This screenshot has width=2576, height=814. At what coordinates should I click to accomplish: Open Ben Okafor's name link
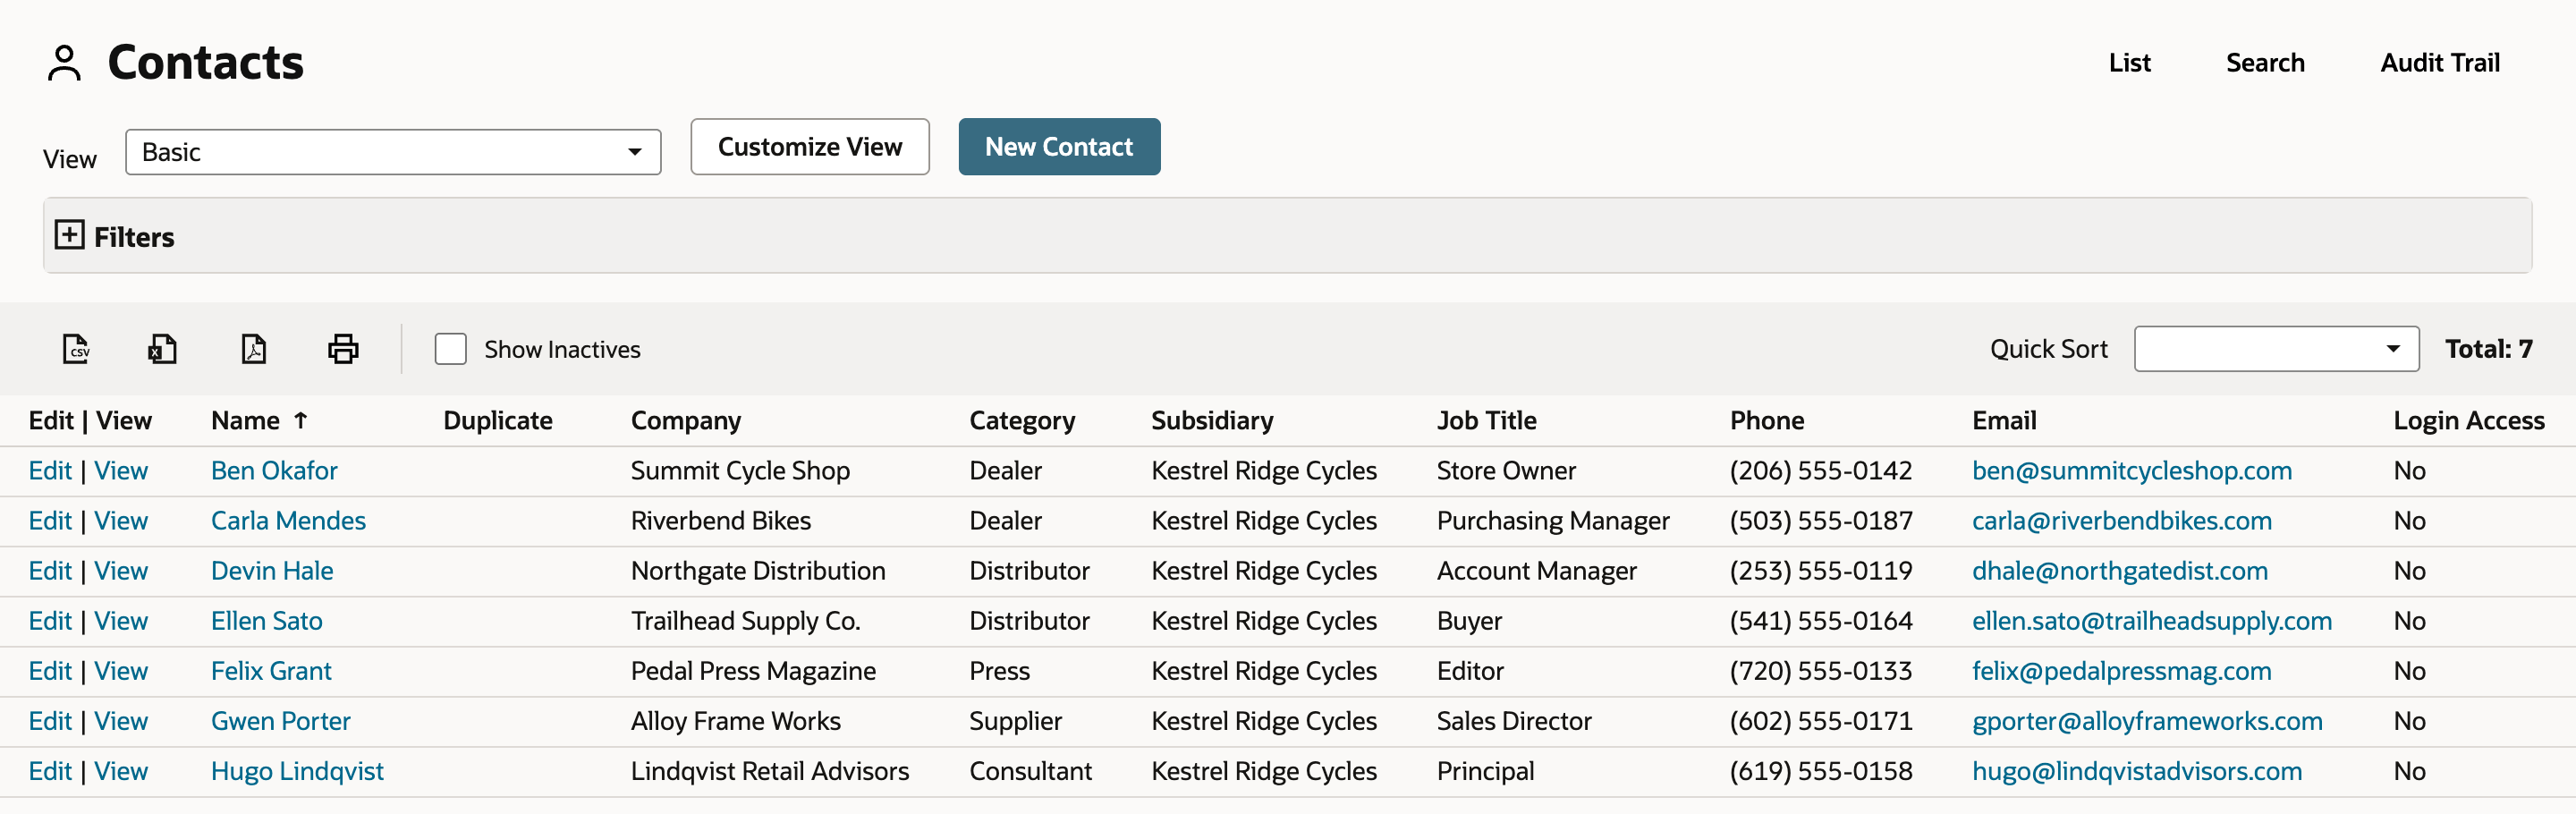point(274,471)
